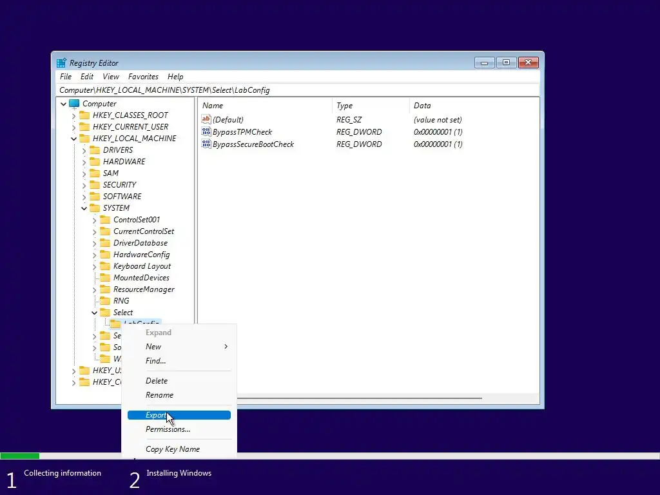Click the CurrentControlSet folder icon
The height and width of the screenshot is (495, 660).
(x=105, y=231)
